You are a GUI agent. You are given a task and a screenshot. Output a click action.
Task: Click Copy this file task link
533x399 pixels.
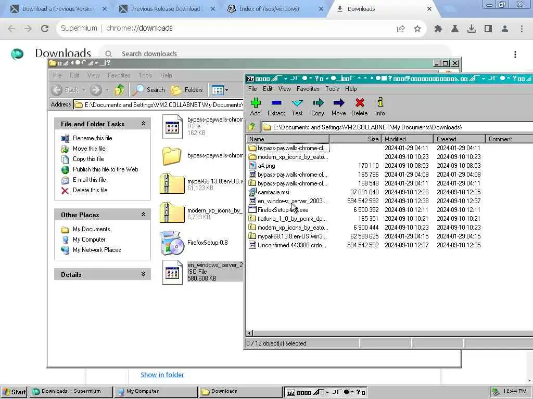tap(88, 159)
